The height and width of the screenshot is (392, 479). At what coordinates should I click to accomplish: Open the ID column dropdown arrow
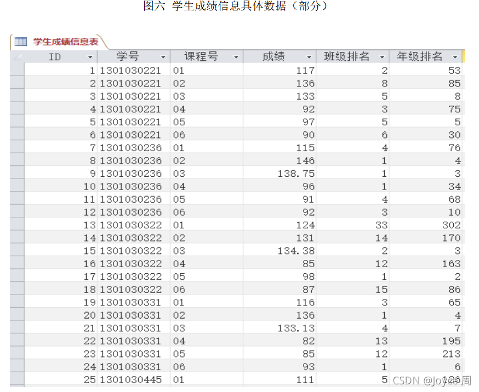click(90, 57)
